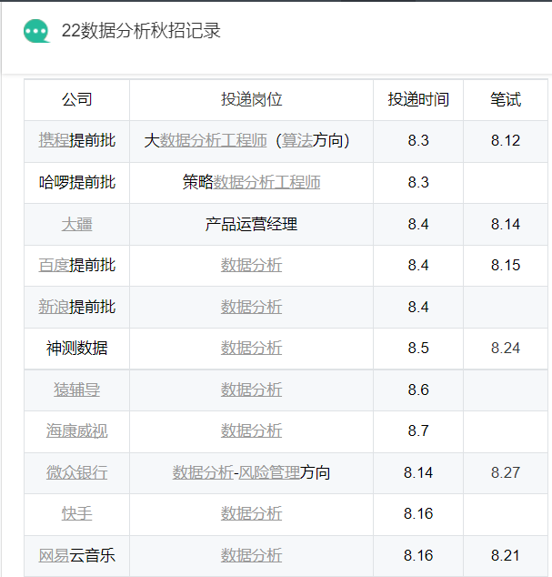Open the 新浪 company link
Screen dimensions: 552x577
tap(54, 307)
